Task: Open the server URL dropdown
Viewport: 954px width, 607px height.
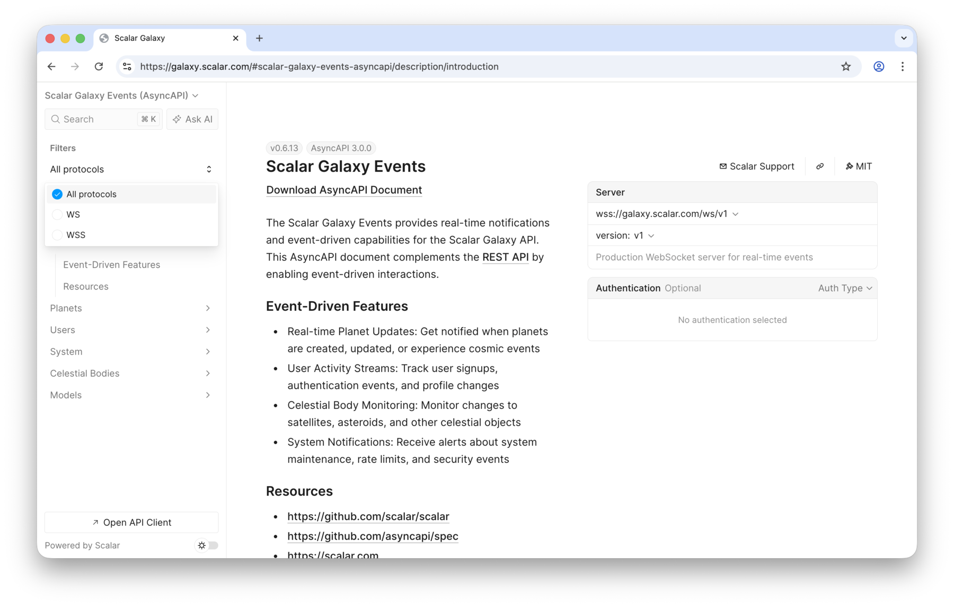Action: click(x=667, y=214)
